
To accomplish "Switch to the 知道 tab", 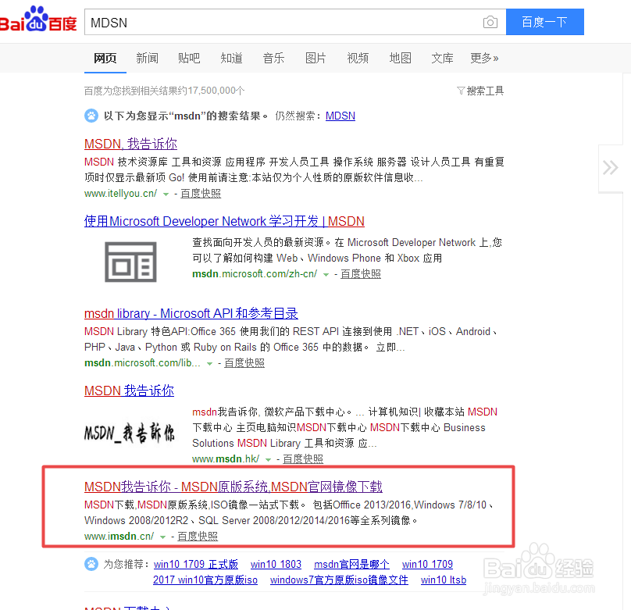I will pyautogui.click(x=231, y=59).
